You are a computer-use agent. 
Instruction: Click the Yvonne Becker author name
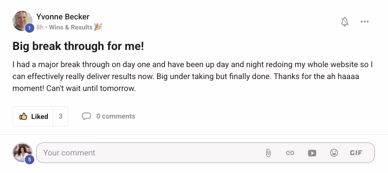(x=63, y=17)
